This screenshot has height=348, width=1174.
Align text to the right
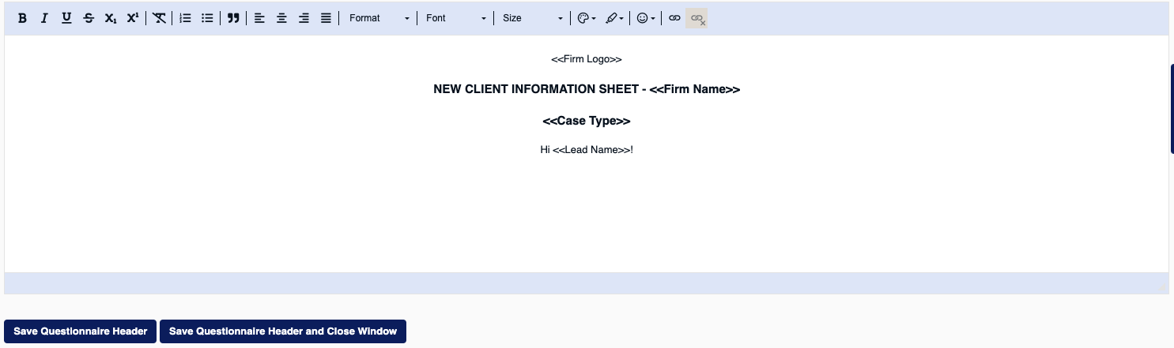point(304,18)
